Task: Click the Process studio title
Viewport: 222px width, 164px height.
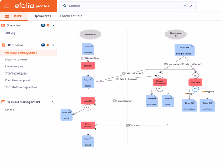Action: pyautogui.click(x=71, y=16)
